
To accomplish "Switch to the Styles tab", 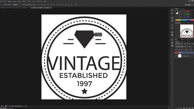I will click(x=184, y=23).
